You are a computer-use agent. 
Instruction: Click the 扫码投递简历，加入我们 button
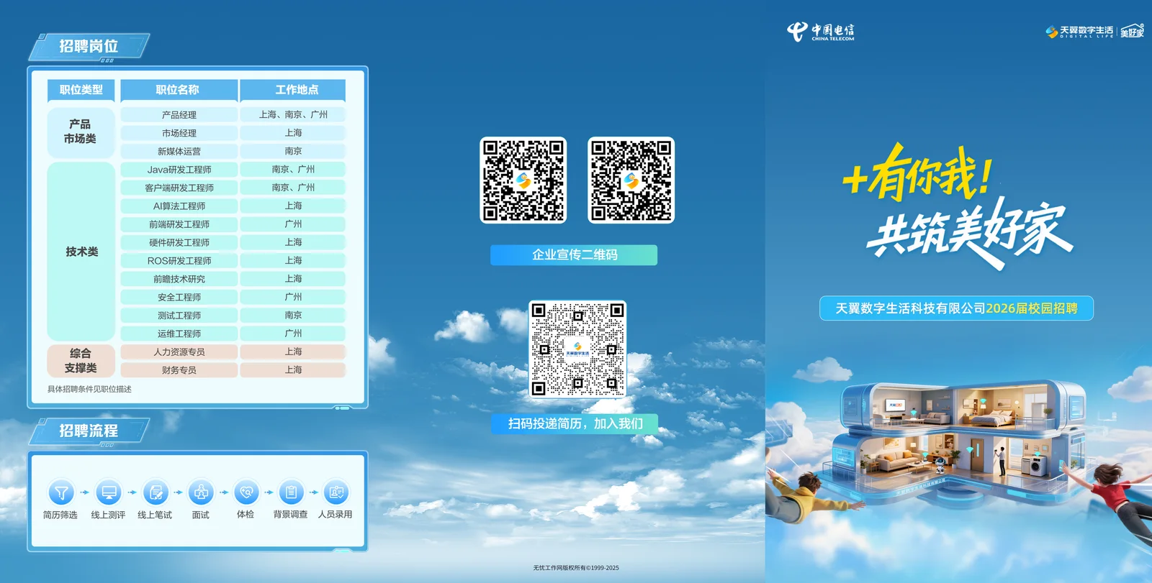pos(575,423)
